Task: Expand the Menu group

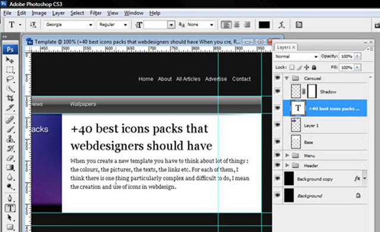Action: click(287, 155)
